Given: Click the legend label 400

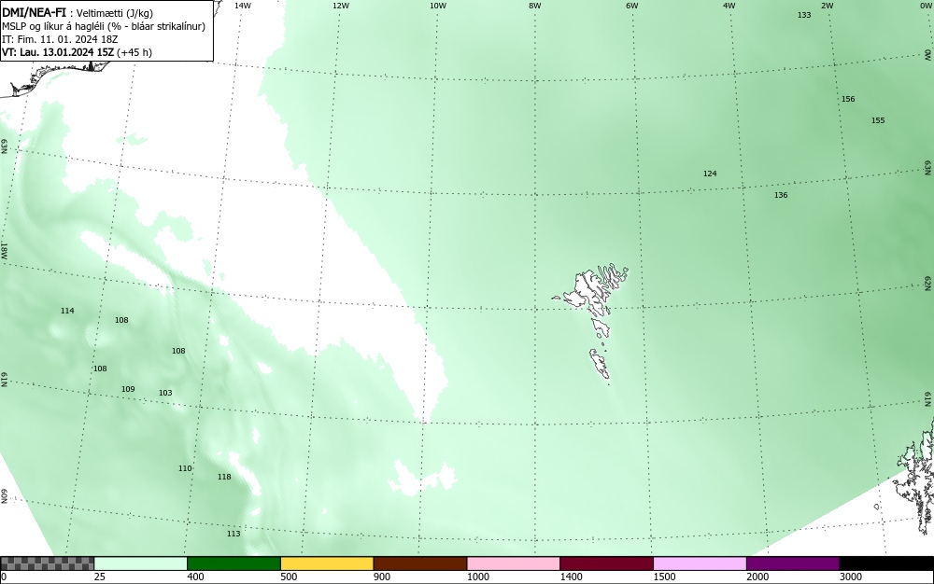Looking at the screenshot, I should [x=195, y=577].
